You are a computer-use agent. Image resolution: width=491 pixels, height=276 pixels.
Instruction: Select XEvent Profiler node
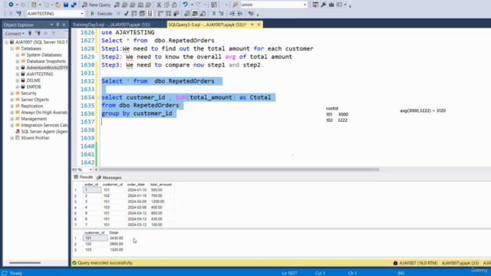[35, 138]
